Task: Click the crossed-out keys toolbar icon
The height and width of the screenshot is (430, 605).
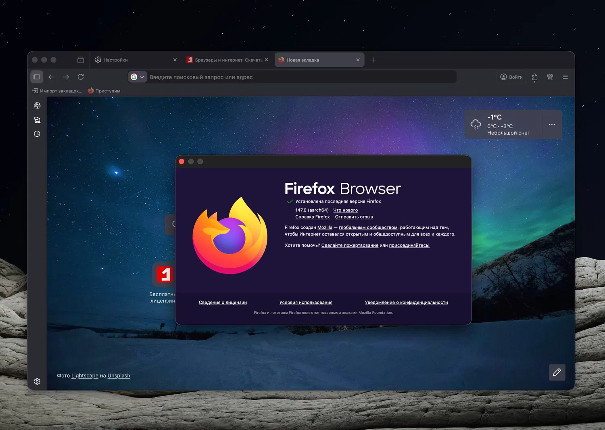Action: tap(550, 77)
